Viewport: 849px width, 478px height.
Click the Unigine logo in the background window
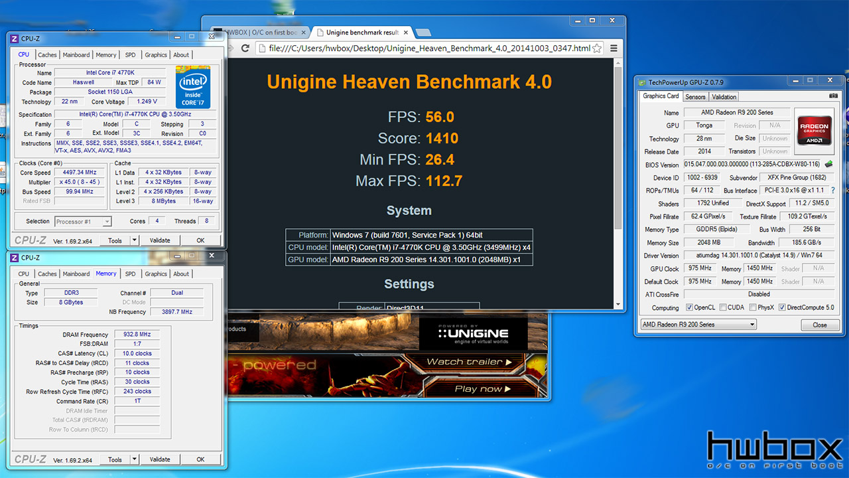click(x=473, y=333)
